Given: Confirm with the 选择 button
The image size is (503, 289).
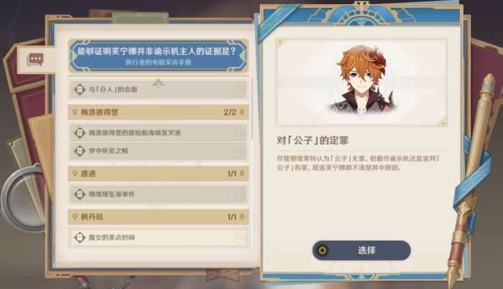Looking at the screenshot, I should point(361,250).
